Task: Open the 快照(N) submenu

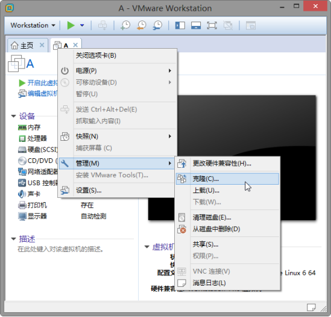Action: pyautogui.click(x=117, y=137)
